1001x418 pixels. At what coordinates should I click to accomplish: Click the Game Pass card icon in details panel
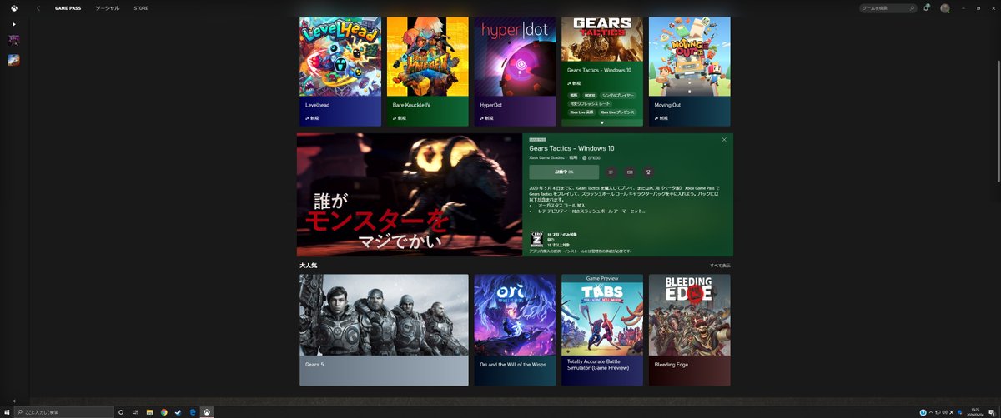point(630,172)
